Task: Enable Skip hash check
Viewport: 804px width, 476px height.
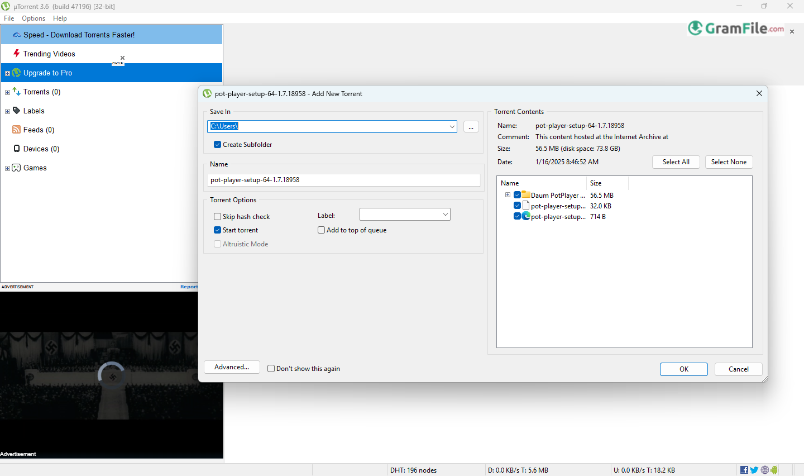Action: point(217,216)
